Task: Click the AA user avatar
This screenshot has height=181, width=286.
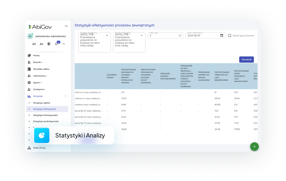Action: click(x=30, y=36)
